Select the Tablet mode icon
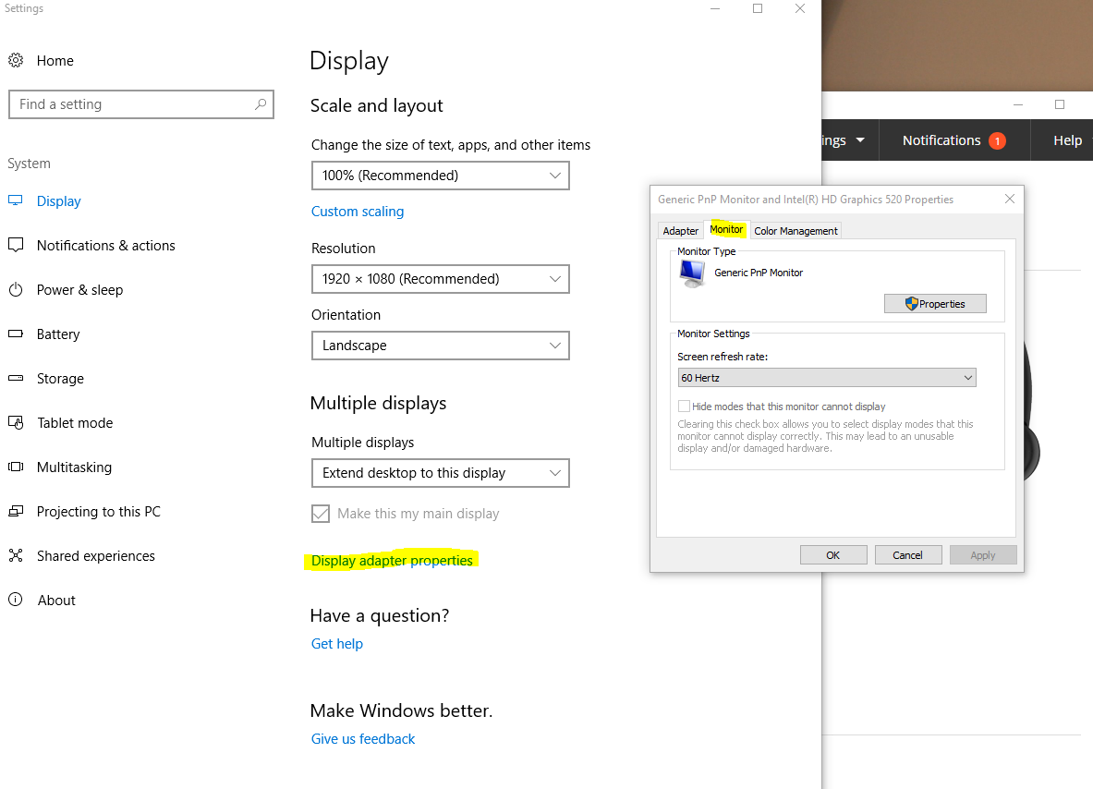The width and height of the screenshot is (1093, 789). 16,422
